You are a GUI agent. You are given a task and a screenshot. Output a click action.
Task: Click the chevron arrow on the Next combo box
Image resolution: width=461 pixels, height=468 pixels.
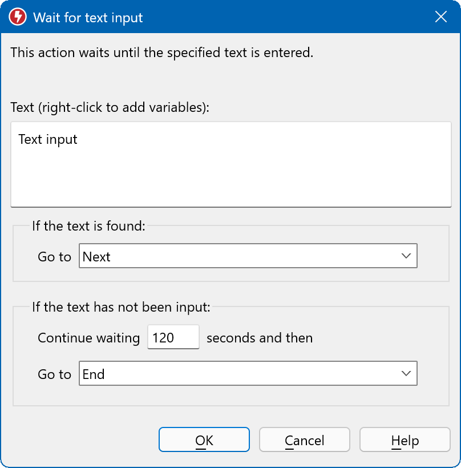coord(406,256)
